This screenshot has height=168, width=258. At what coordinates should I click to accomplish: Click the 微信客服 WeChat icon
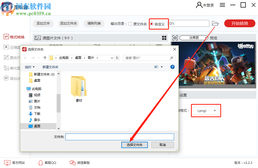coord(72,163)
